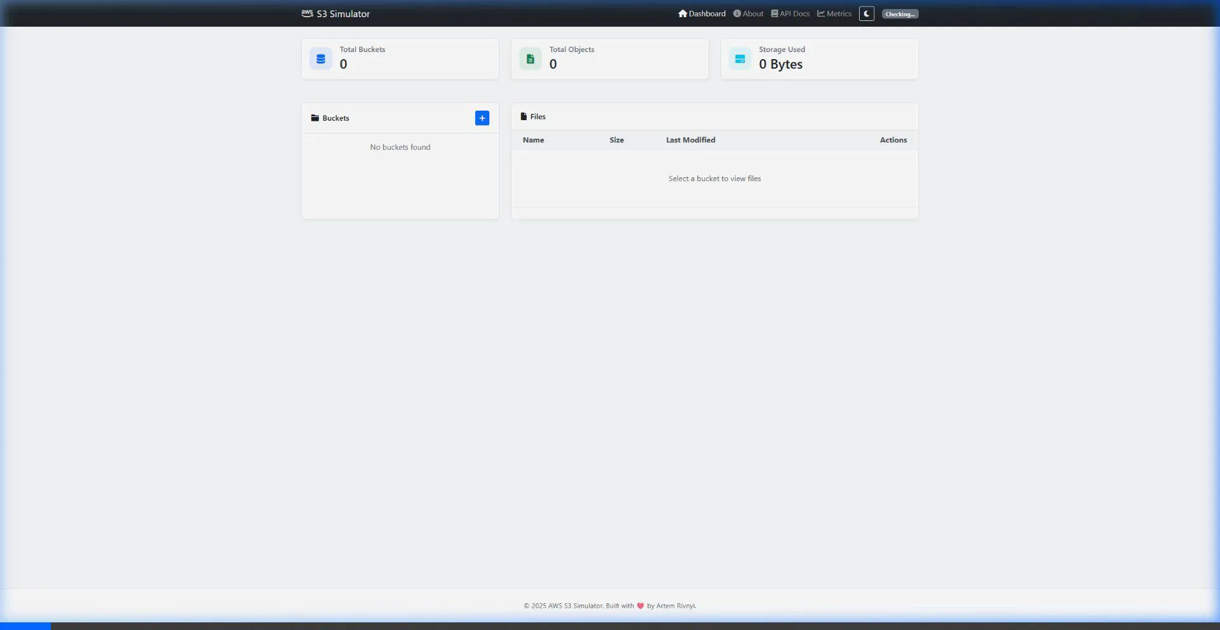Click the Total Buckets database icon
This screenshot has height=630, width=1220.
321,58
